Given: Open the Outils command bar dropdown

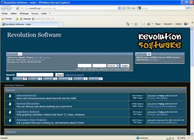Looking at the screenshot, I should (179, 24).
